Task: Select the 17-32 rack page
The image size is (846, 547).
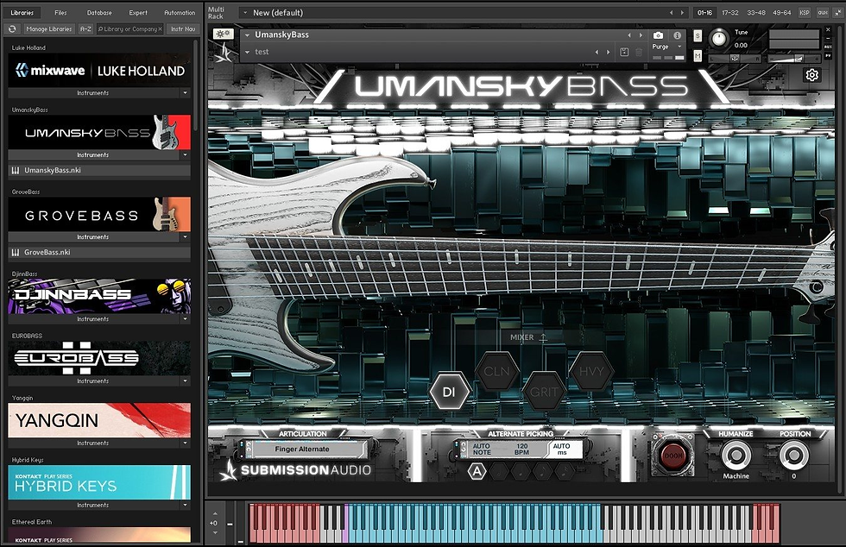Action: pyautogui.click(x=730, y=12)
